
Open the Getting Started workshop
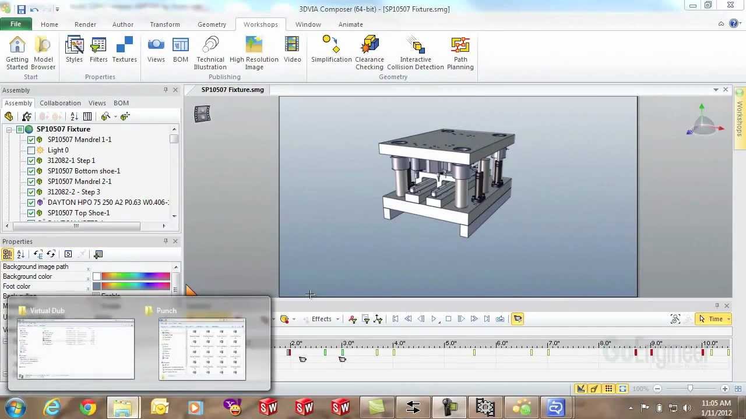pos(17,53)
